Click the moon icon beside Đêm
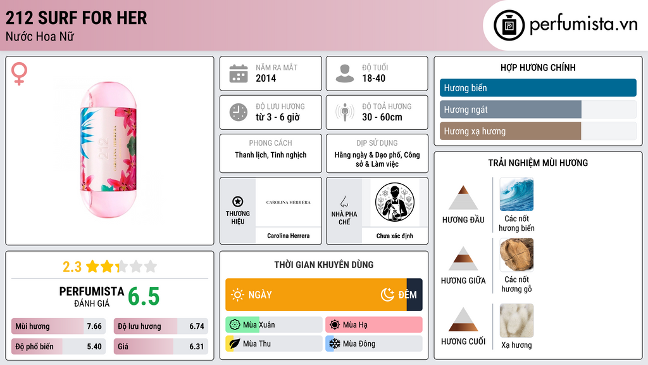This screenshot has width=648, height=365. coord(387,295)
